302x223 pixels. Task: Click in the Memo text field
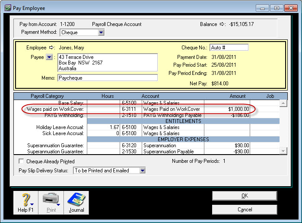pyautogui.click(x=107, y=78)
